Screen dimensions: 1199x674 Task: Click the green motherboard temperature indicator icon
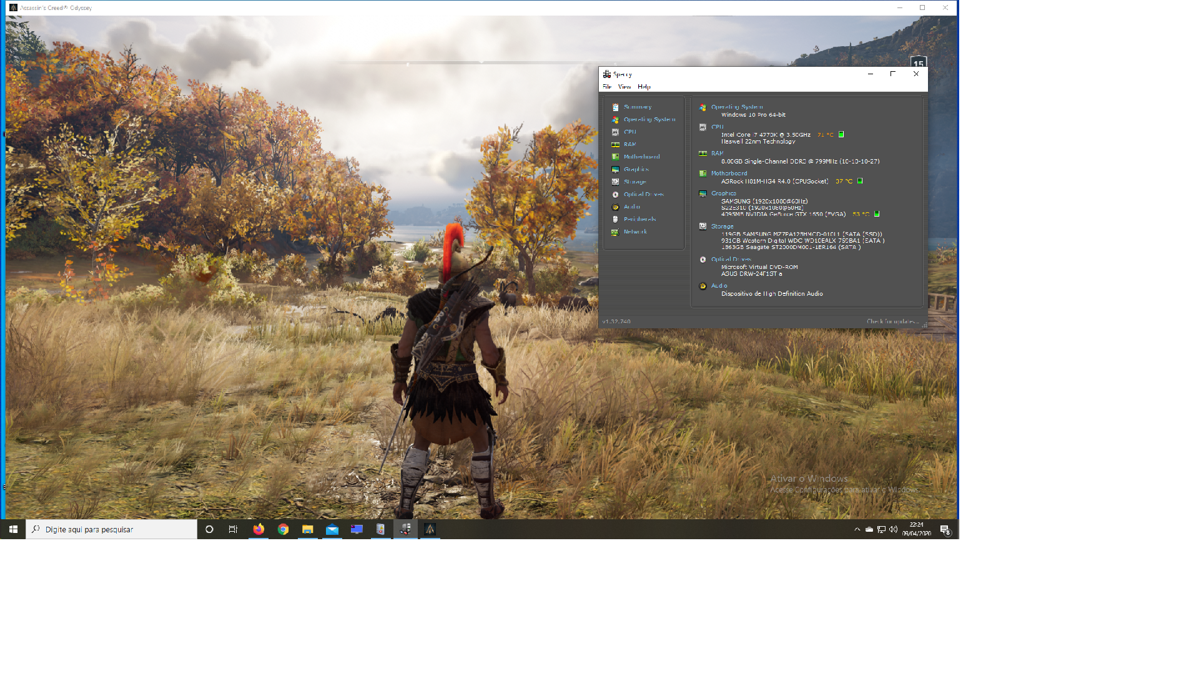click(x=860, y=181)
